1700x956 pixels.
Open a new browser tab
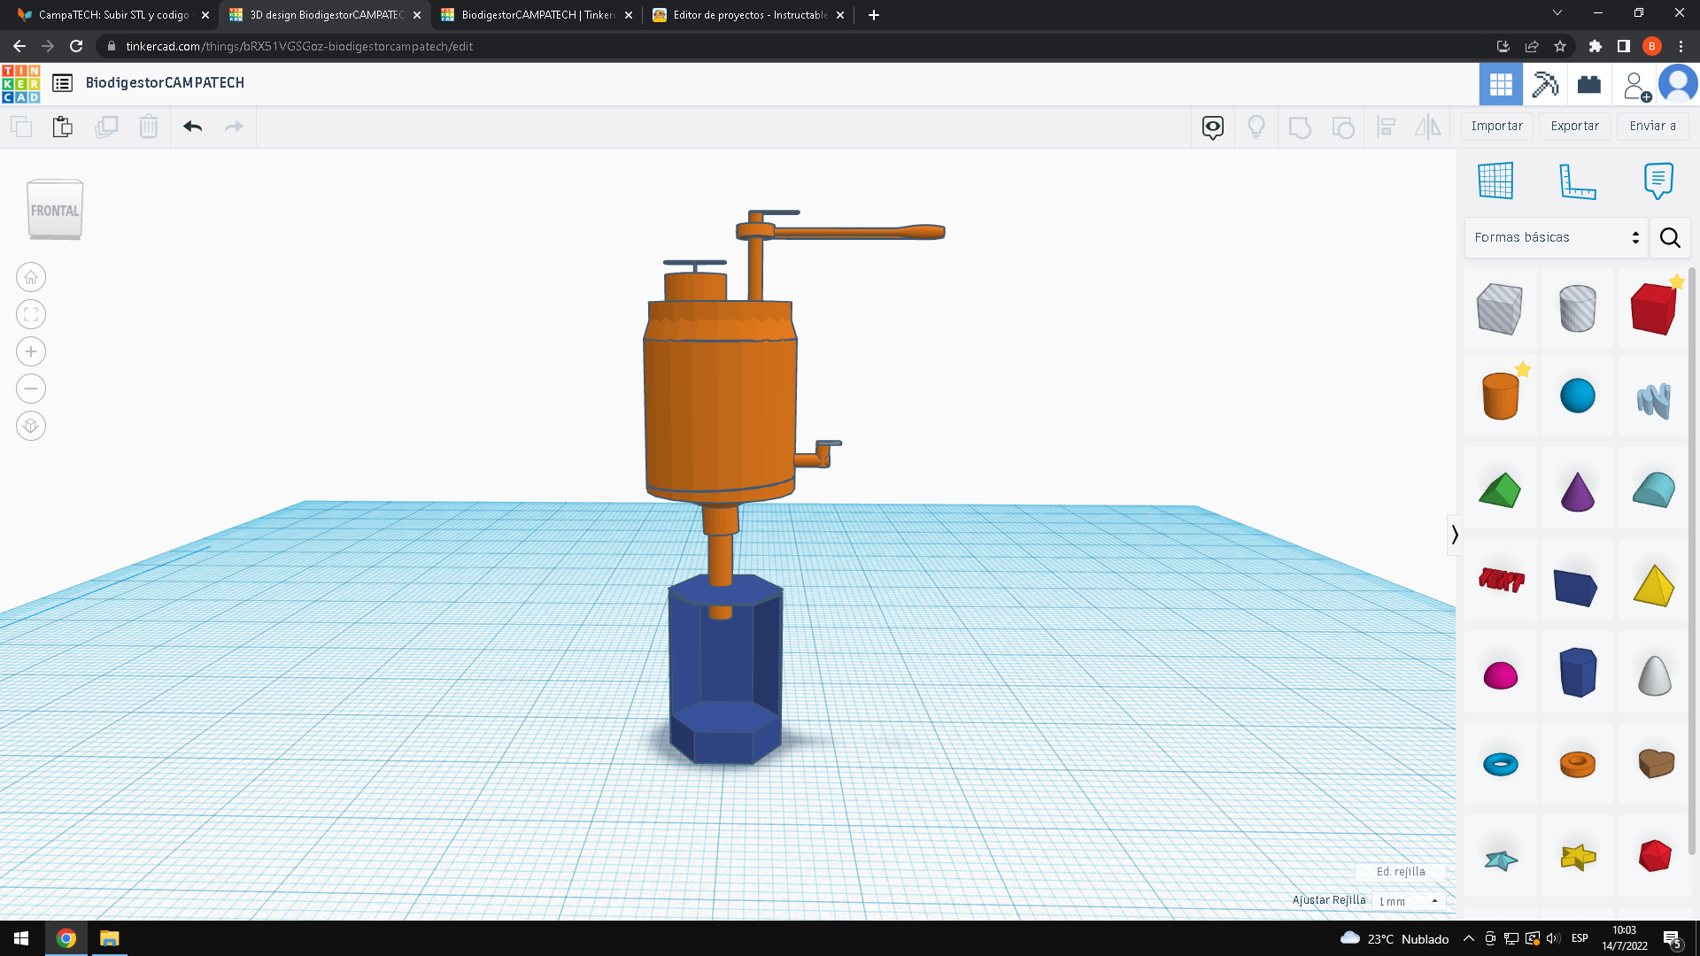click(874, 15)
